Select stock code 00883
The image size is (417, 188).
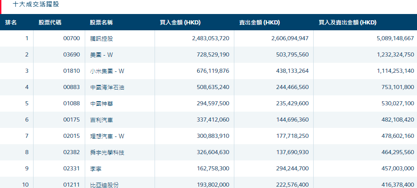tap(72, 87)
